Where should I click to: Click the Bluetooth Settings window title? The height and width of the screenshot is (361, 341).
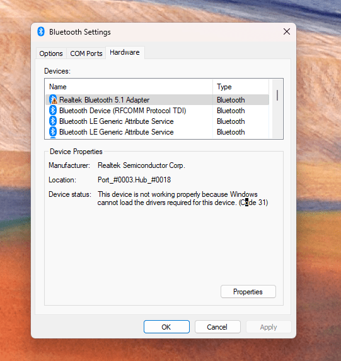click(x=80, y=32)
